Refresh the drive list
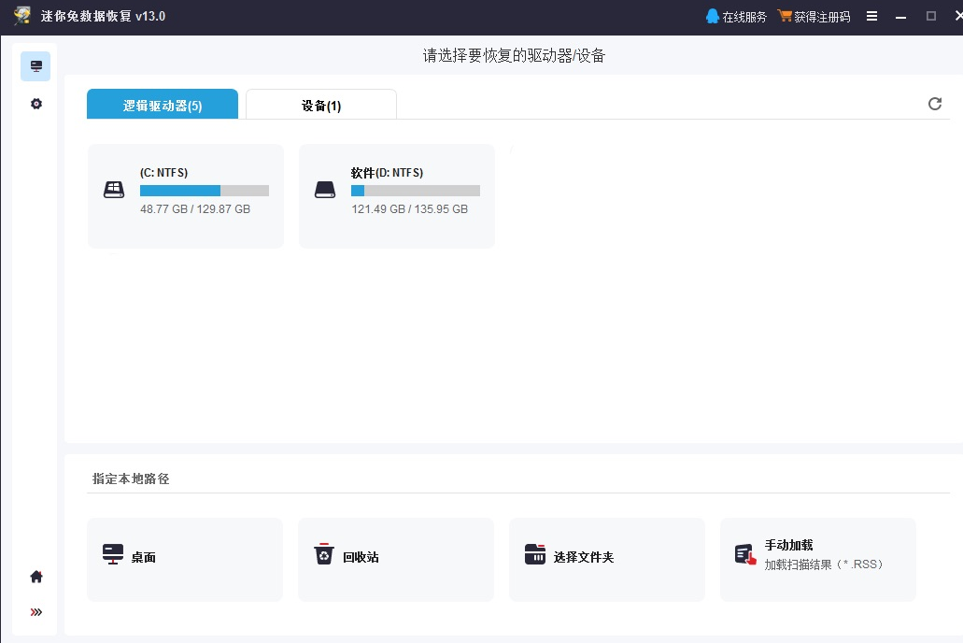 coord(934,104)
